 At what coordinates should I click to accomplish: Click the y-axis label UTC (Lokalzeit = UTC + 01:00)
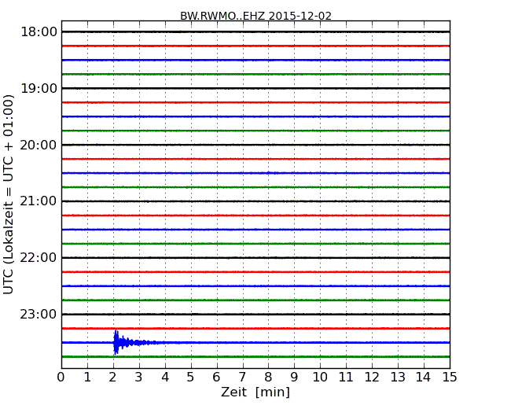pyautogui.click(x=9, y=194)
